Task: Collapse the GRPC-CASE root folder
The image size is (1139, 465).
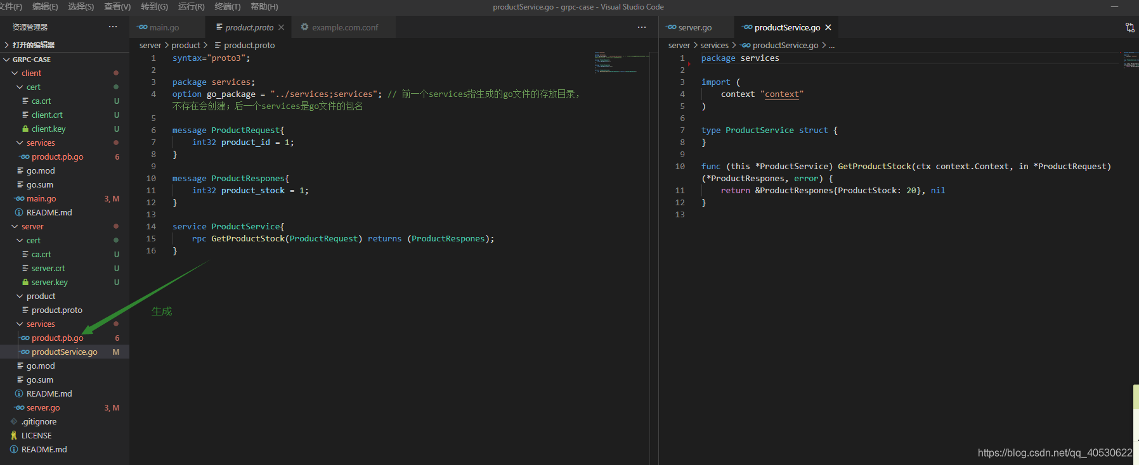Action: [x=6, y=59]
